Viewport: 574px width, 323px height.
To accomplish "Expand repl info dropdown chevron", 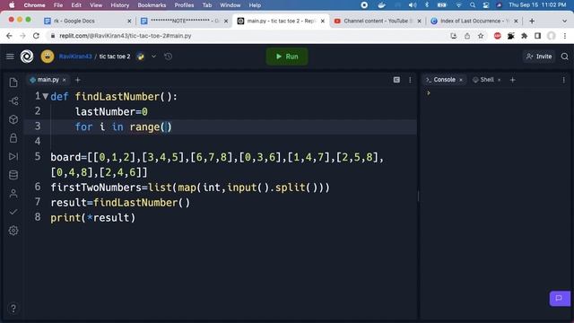I will click(153, 57).
